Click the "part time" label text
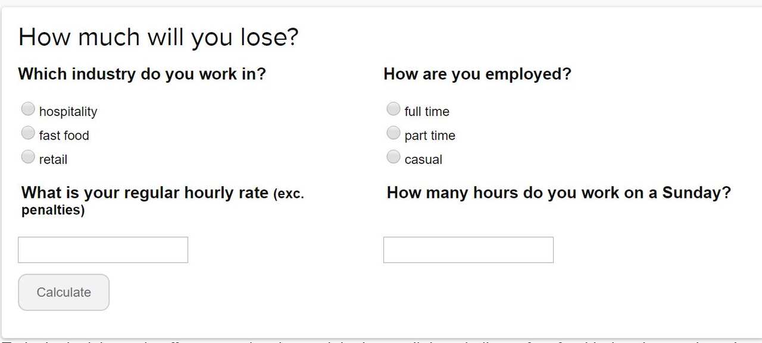This screenshot has height=343, width=762. pos(429,136)
